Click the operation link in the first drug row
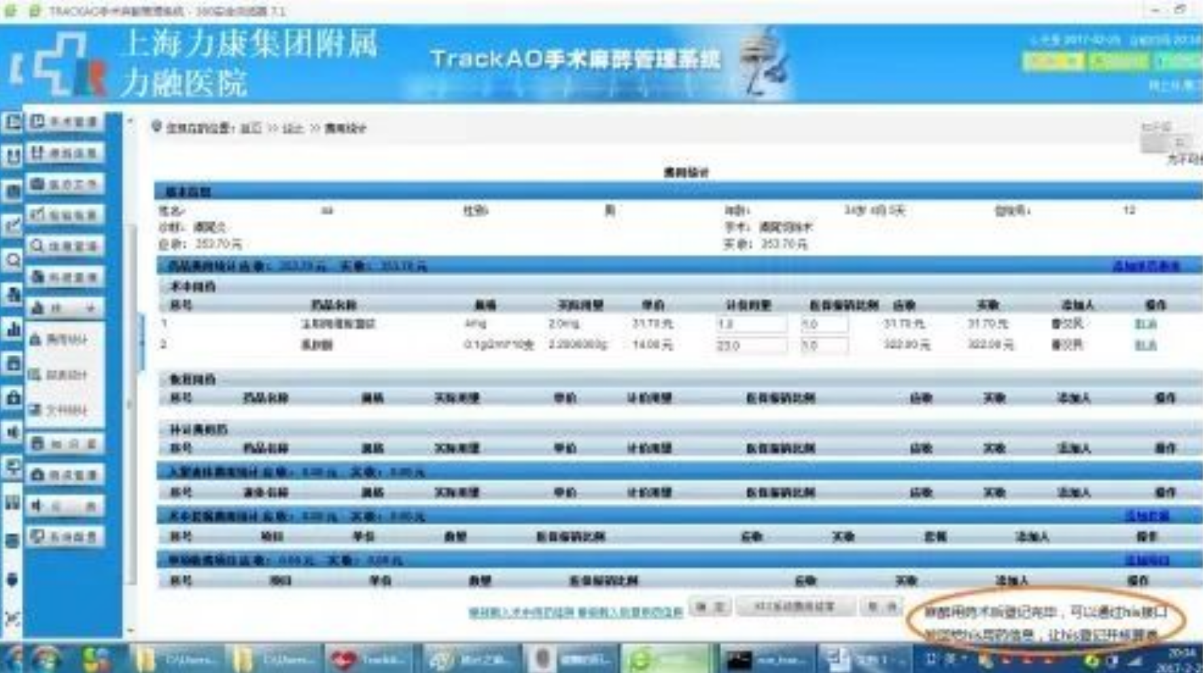The image size is (1203, 673). 1145,324
